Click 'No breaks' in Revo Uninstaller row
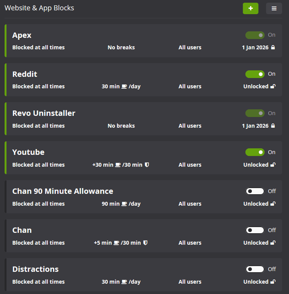 tap(121, 126)
